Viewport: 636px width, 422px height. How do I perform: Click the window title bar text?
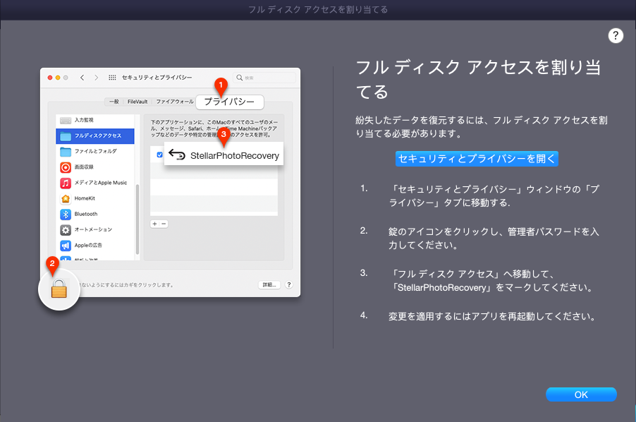point(318,10)
